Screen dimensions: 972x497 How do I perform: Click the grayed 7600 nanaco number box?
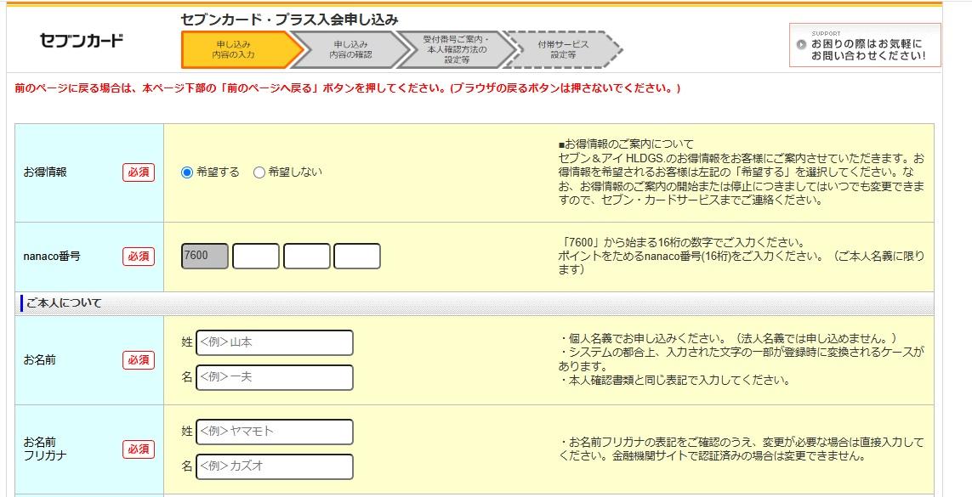pos(205,256)
